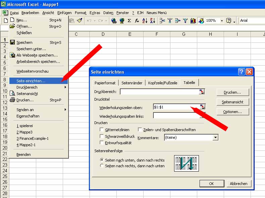265x198 pixels.
Task: Click the Office Assistant help icon
Action: pyautogui.click(x=228, y=21)
